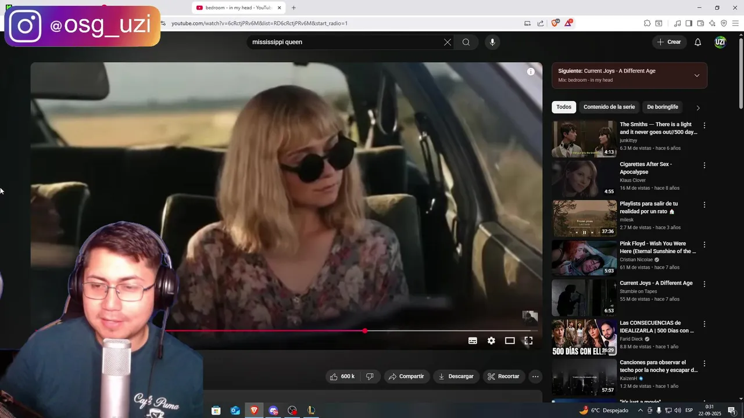This screenshot has width=744, height=418.
Task: Show more filter chips with right arrow
Action: coord(698,107)
